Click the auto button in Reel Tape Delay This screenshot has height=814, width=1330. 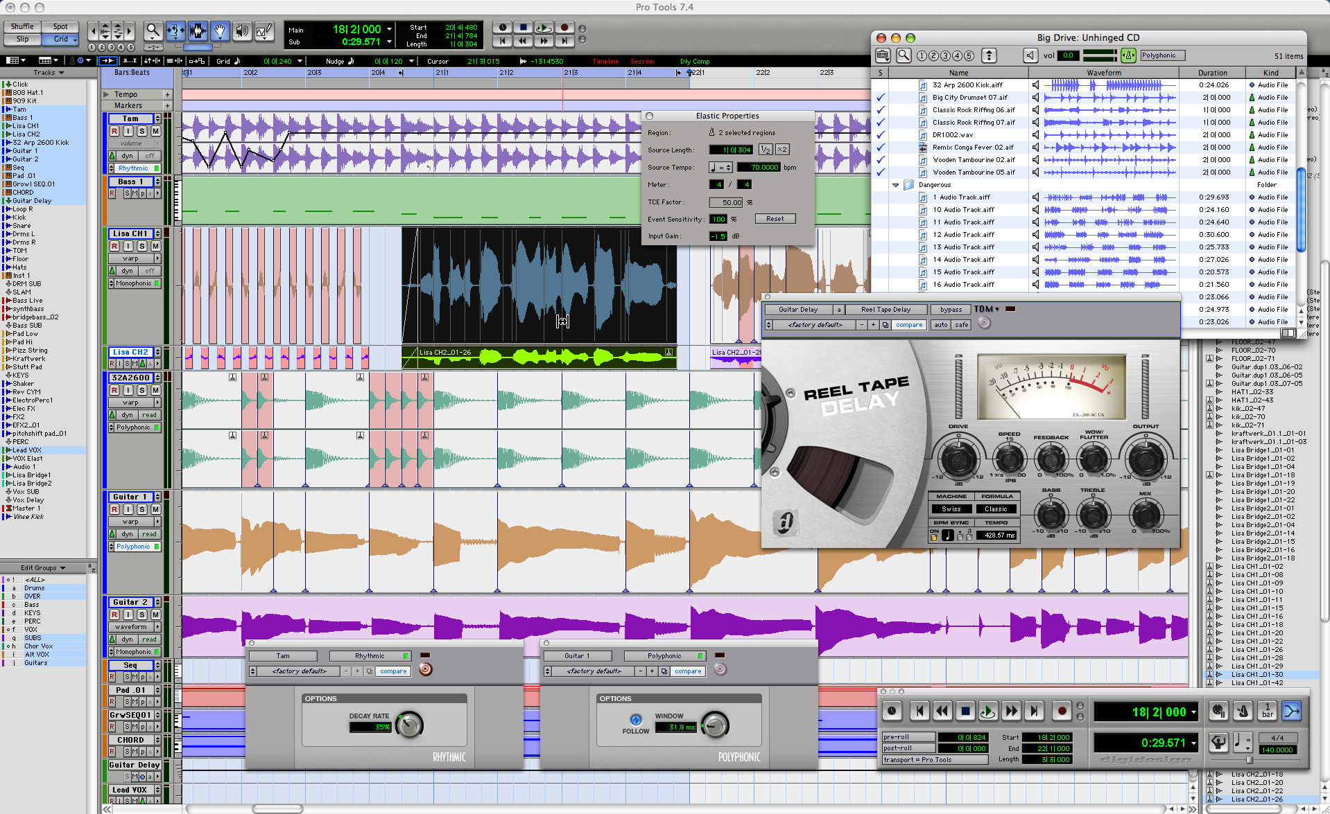click(x=940, y=325)
